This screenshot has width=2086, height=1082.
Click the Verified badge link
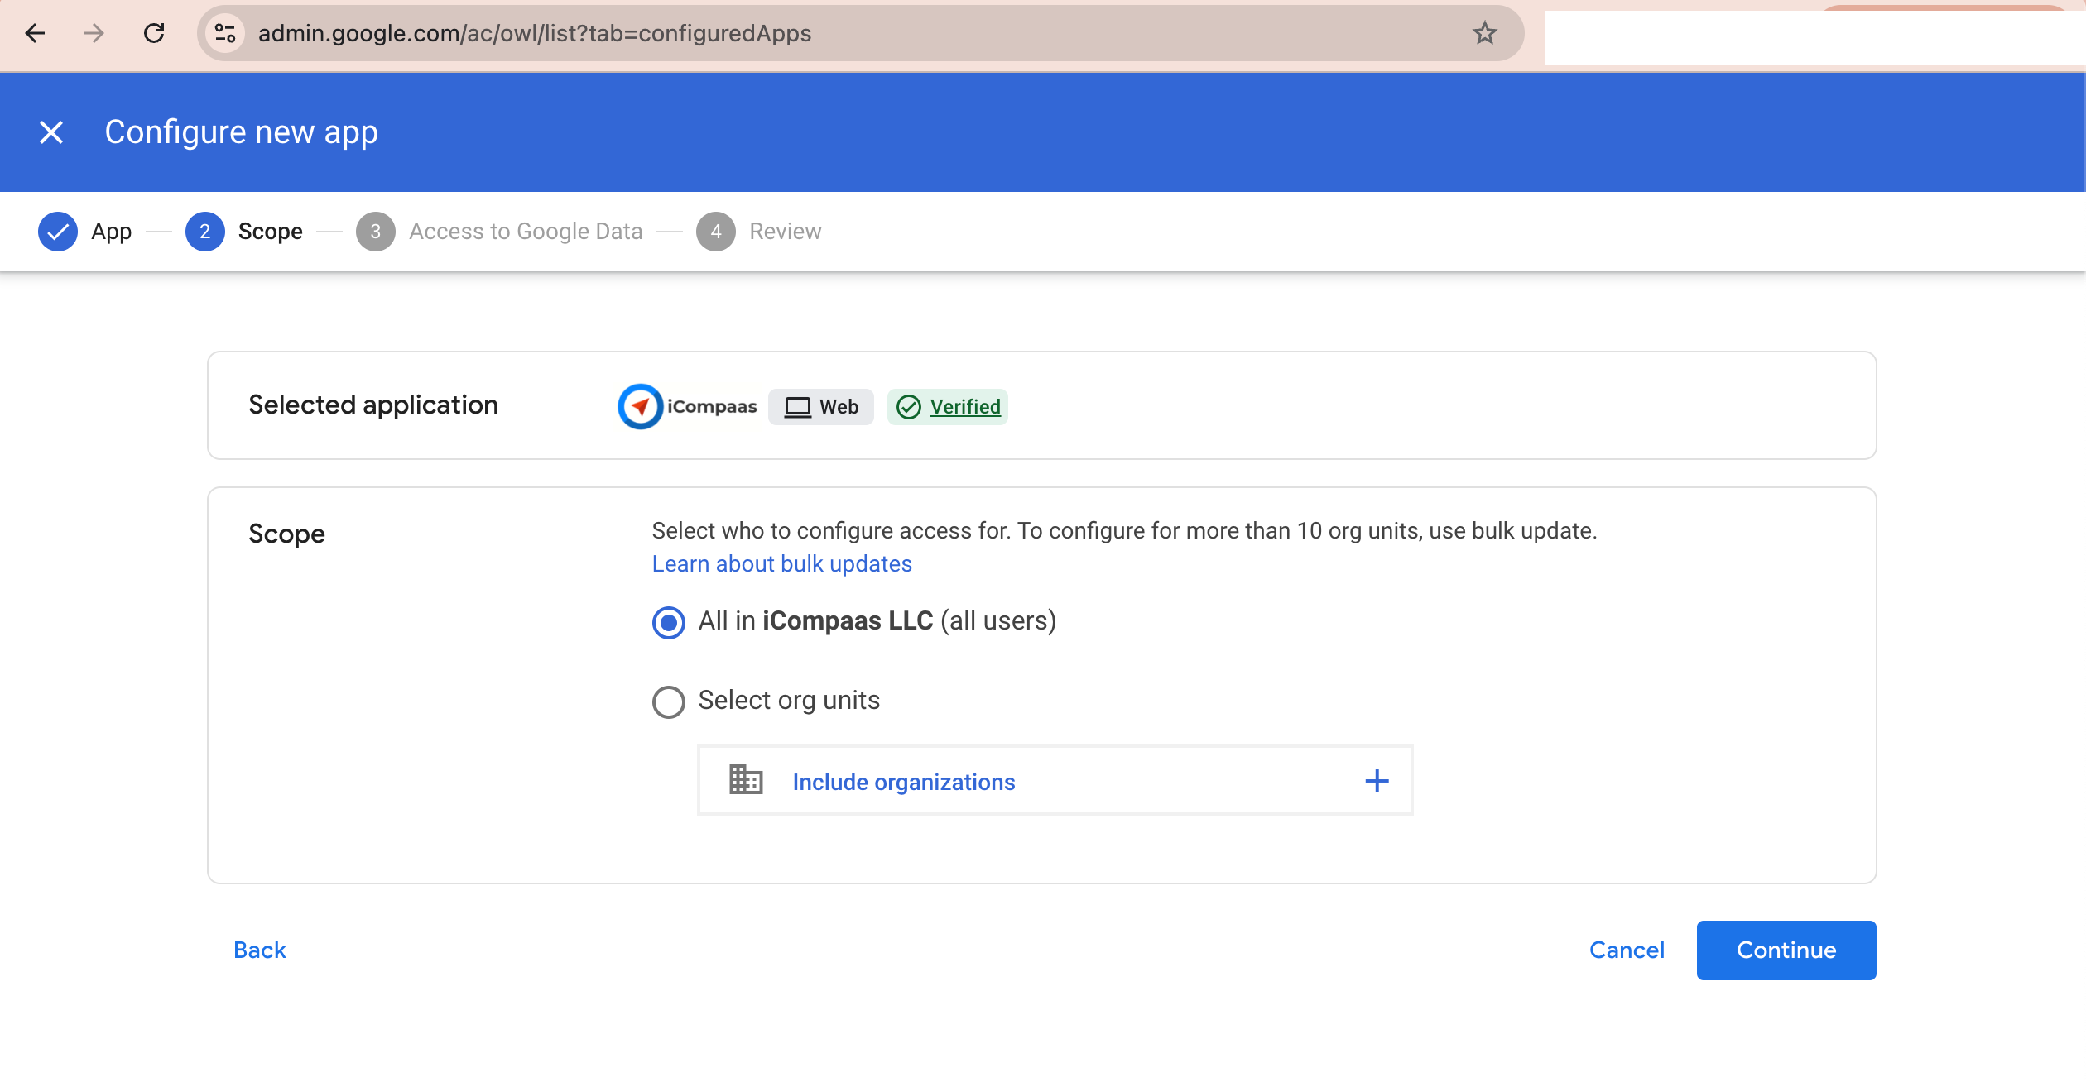coord(964,407)
